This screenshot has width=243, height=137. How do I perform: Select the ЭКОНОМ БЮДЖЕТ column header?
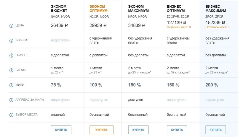[x=59, y=9]
